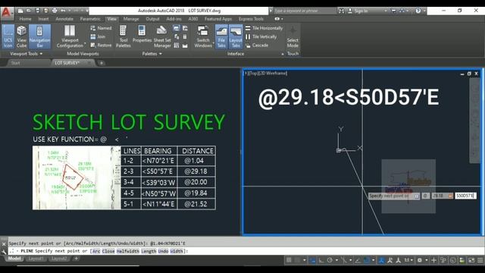Click Cascade windows

(x=257, y=45)
